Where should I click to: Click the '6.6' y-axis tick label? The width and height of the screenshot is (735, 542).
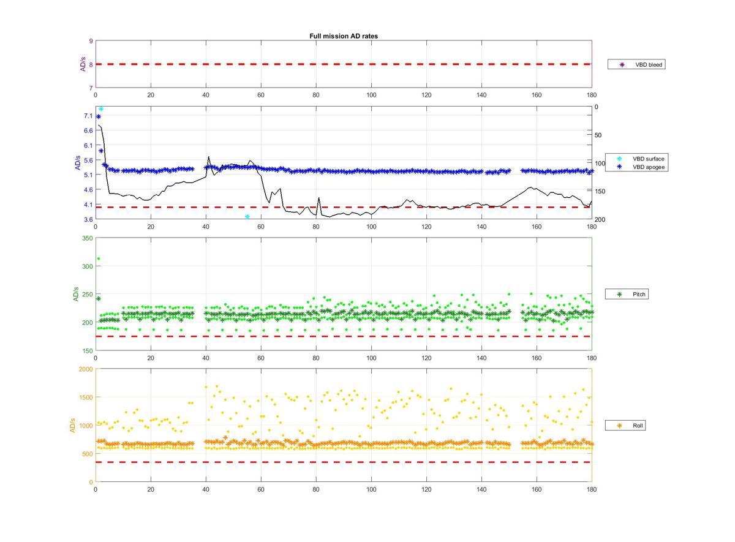click(x=88, y=130)
